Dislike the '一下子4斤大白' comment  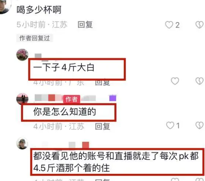(200, 81)
